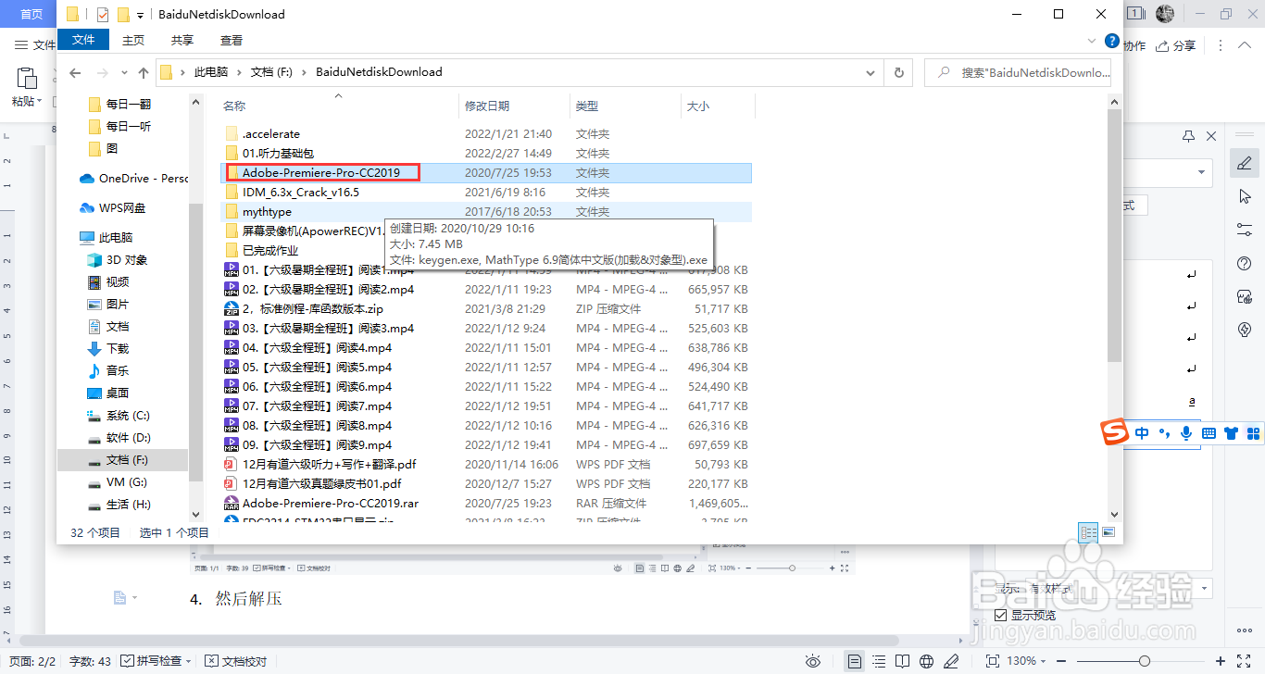Click the selection arrow icon in WPS sidebar

1245,196
